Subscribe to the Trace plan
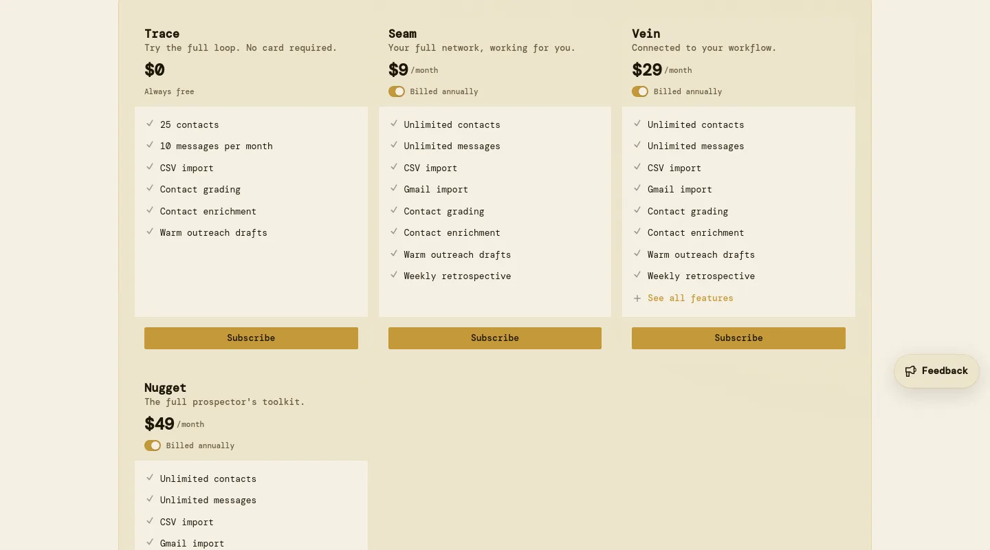Image resolution: width=990 pixels, height=550 pixels. [x=251, y=338]
